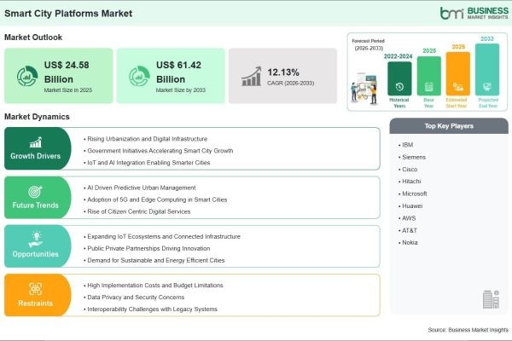Click the BMI Business Market Insights logo

tap(474, 13)
